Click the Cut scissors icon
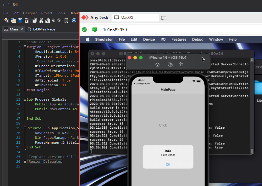The image size is (262, 186). coord(41,20)
